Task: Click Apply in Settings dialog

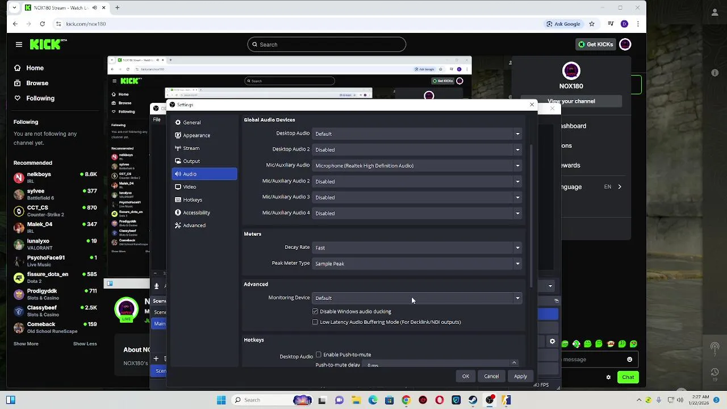Action: (x=520, y=377)
